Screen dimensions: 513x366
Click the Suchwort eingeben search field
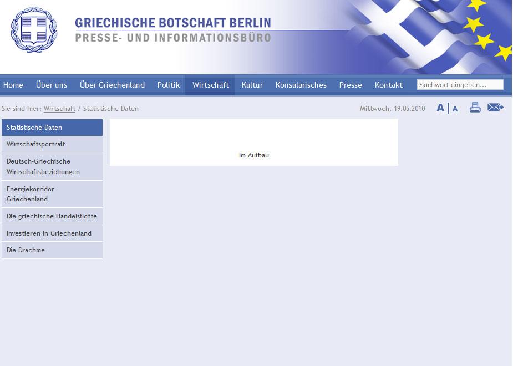(460, 85)
